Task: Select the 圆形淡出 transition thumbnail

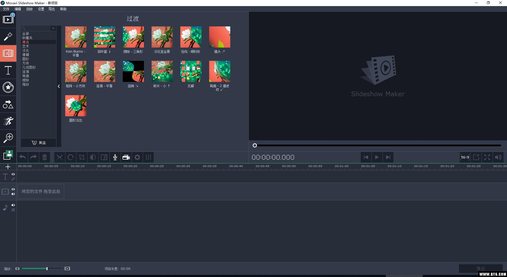Action: [76, 106]
